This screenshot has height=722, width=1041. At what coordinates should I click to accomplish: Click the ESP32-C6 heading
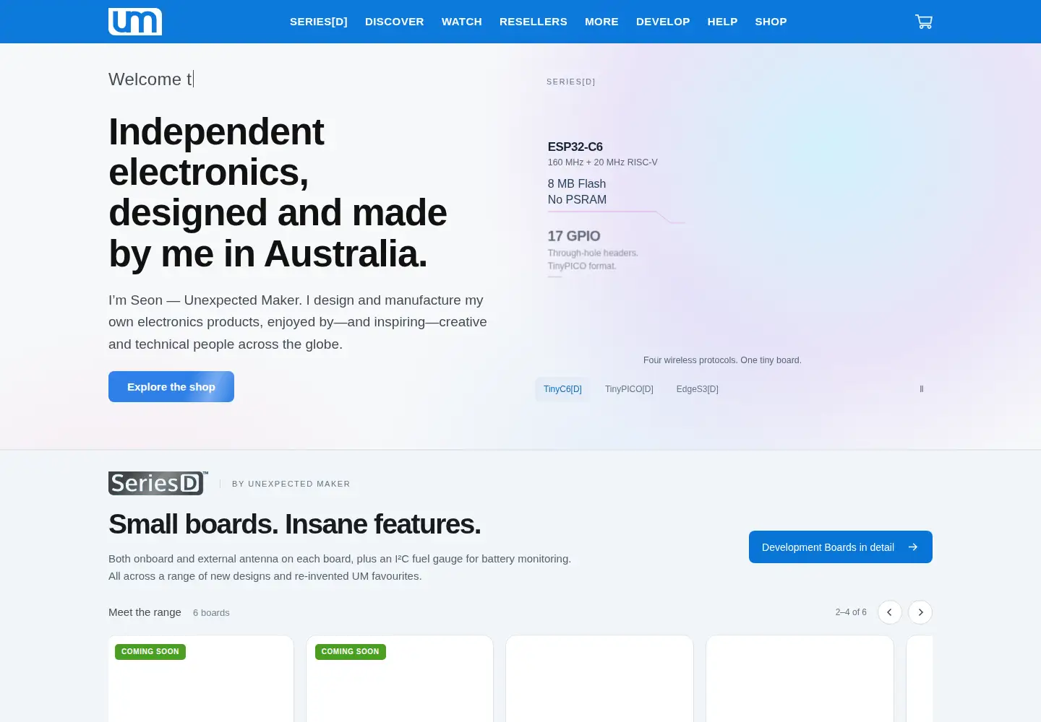click(575, 147)
